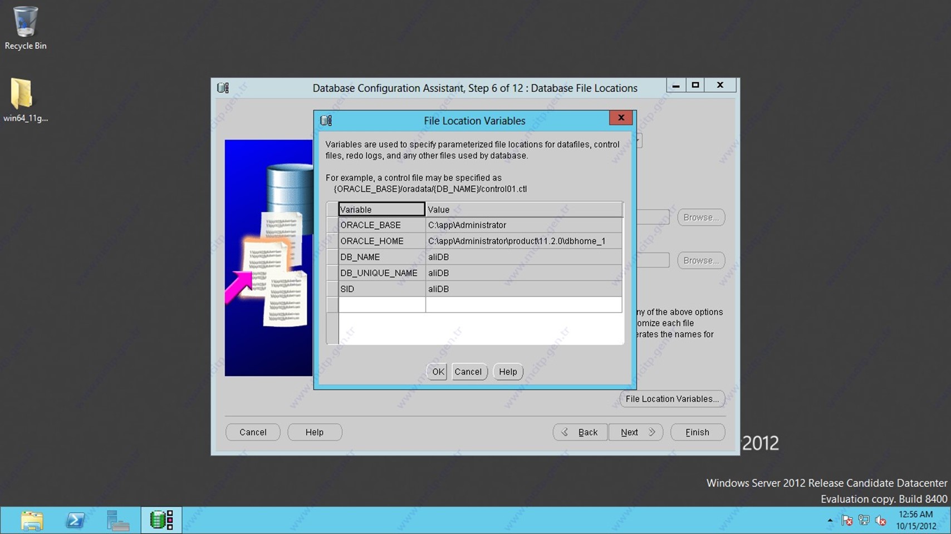Viewport: 951px width, 534px height.
Task: Select the ORACLE_HOME variable cell
Action: click(381, 241)
